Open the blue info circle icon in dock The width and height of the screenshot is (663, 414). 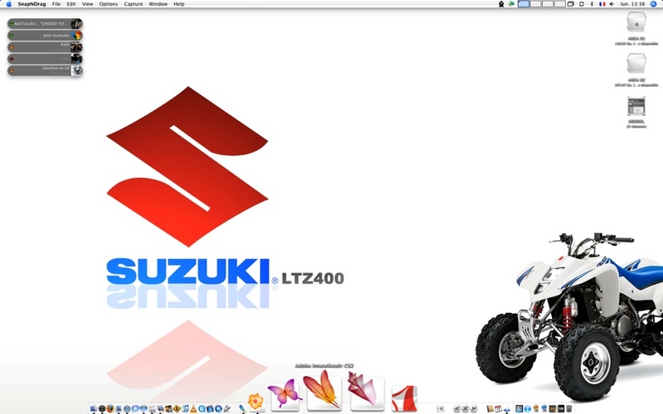528,408
